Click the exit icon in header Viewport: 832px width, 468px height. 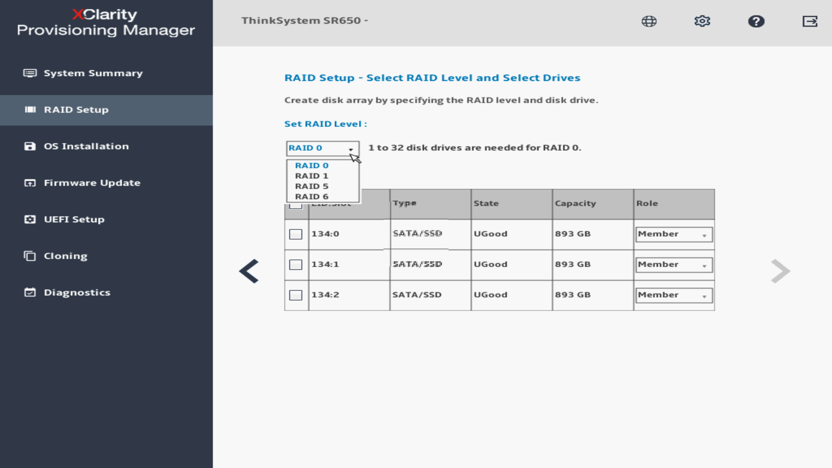click(810, 21)
